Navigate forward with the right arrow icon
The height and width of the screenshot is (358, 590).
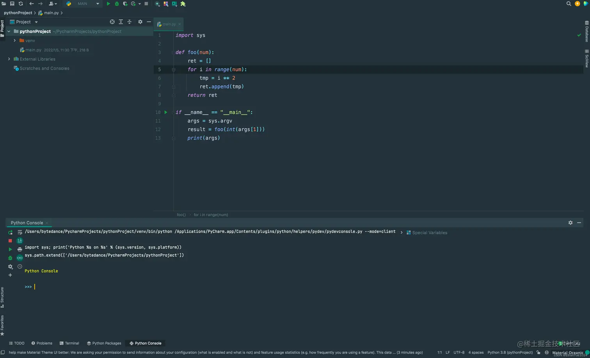click(40, 4)
